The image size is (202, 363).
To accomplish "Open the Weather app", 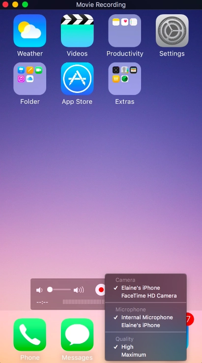I will [x=30, y=31].
